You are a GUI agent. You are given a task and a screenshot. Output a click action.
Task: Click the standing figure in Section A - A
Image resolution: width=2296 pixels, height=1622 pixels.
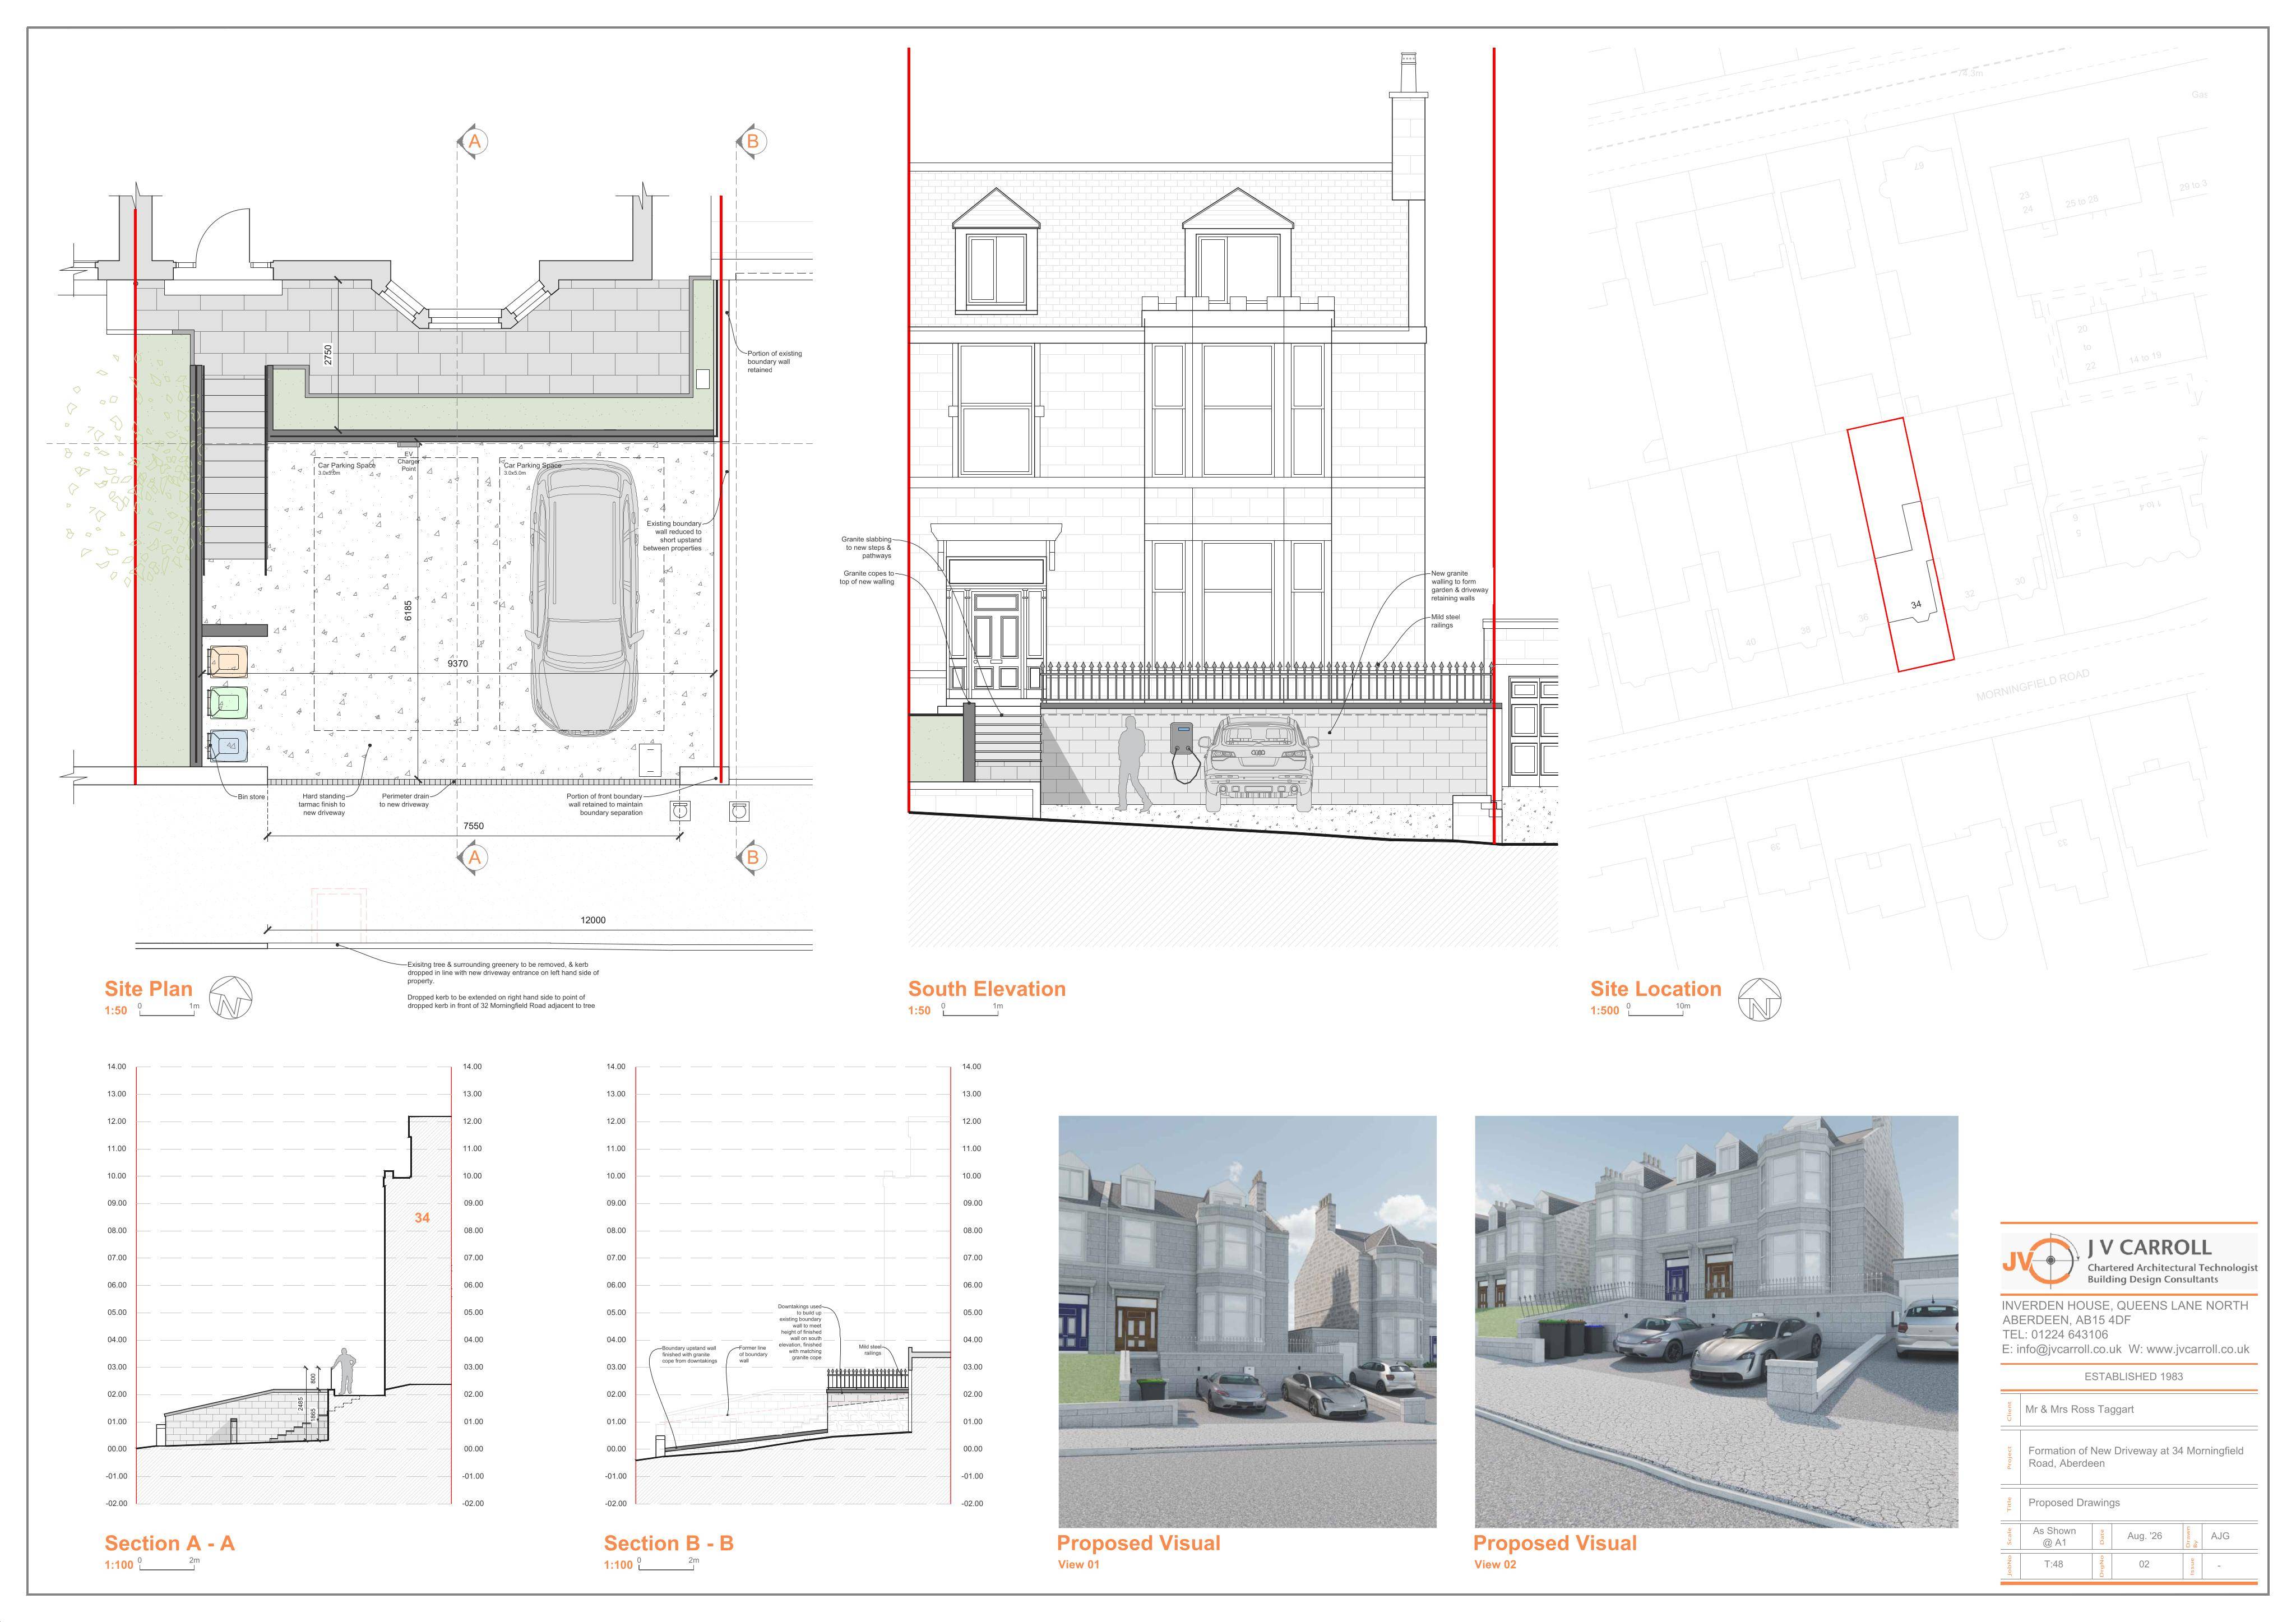click(345, 1372)
